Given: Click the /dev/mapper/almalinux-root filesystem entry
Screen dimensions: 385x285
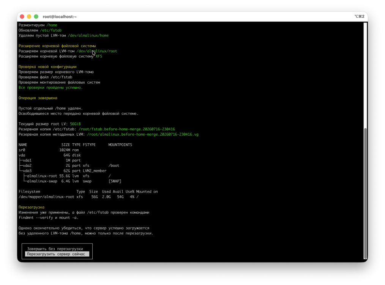Looking at the screenshot, I should tap(46, 197).
